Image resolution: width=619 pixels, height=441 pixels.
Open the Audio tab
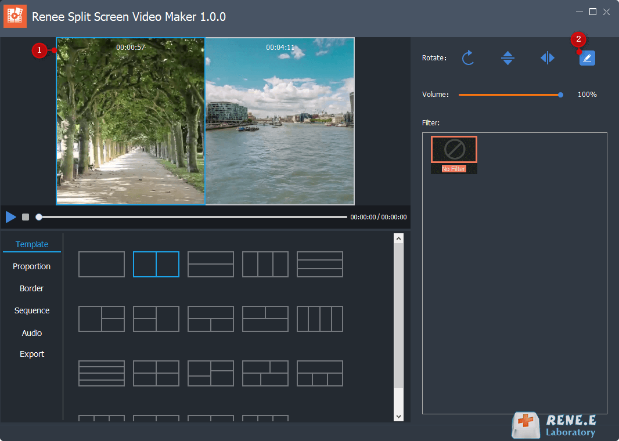click(x=31, y=333)
